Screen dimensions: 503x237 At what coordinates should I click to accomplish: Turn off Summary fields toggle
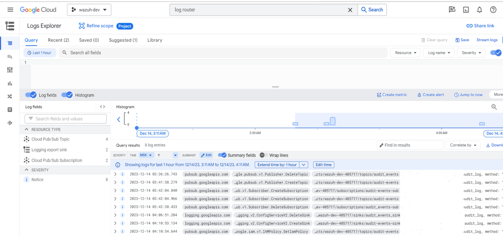(x=222, y=155)
